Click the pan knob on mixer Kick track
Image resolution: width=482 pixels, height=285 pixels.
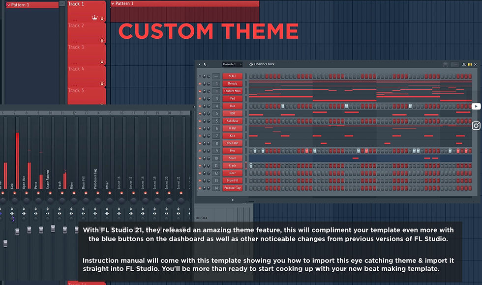(14, 201)
